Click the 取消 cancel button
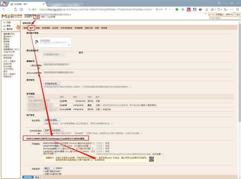 [x=37, y=177]
